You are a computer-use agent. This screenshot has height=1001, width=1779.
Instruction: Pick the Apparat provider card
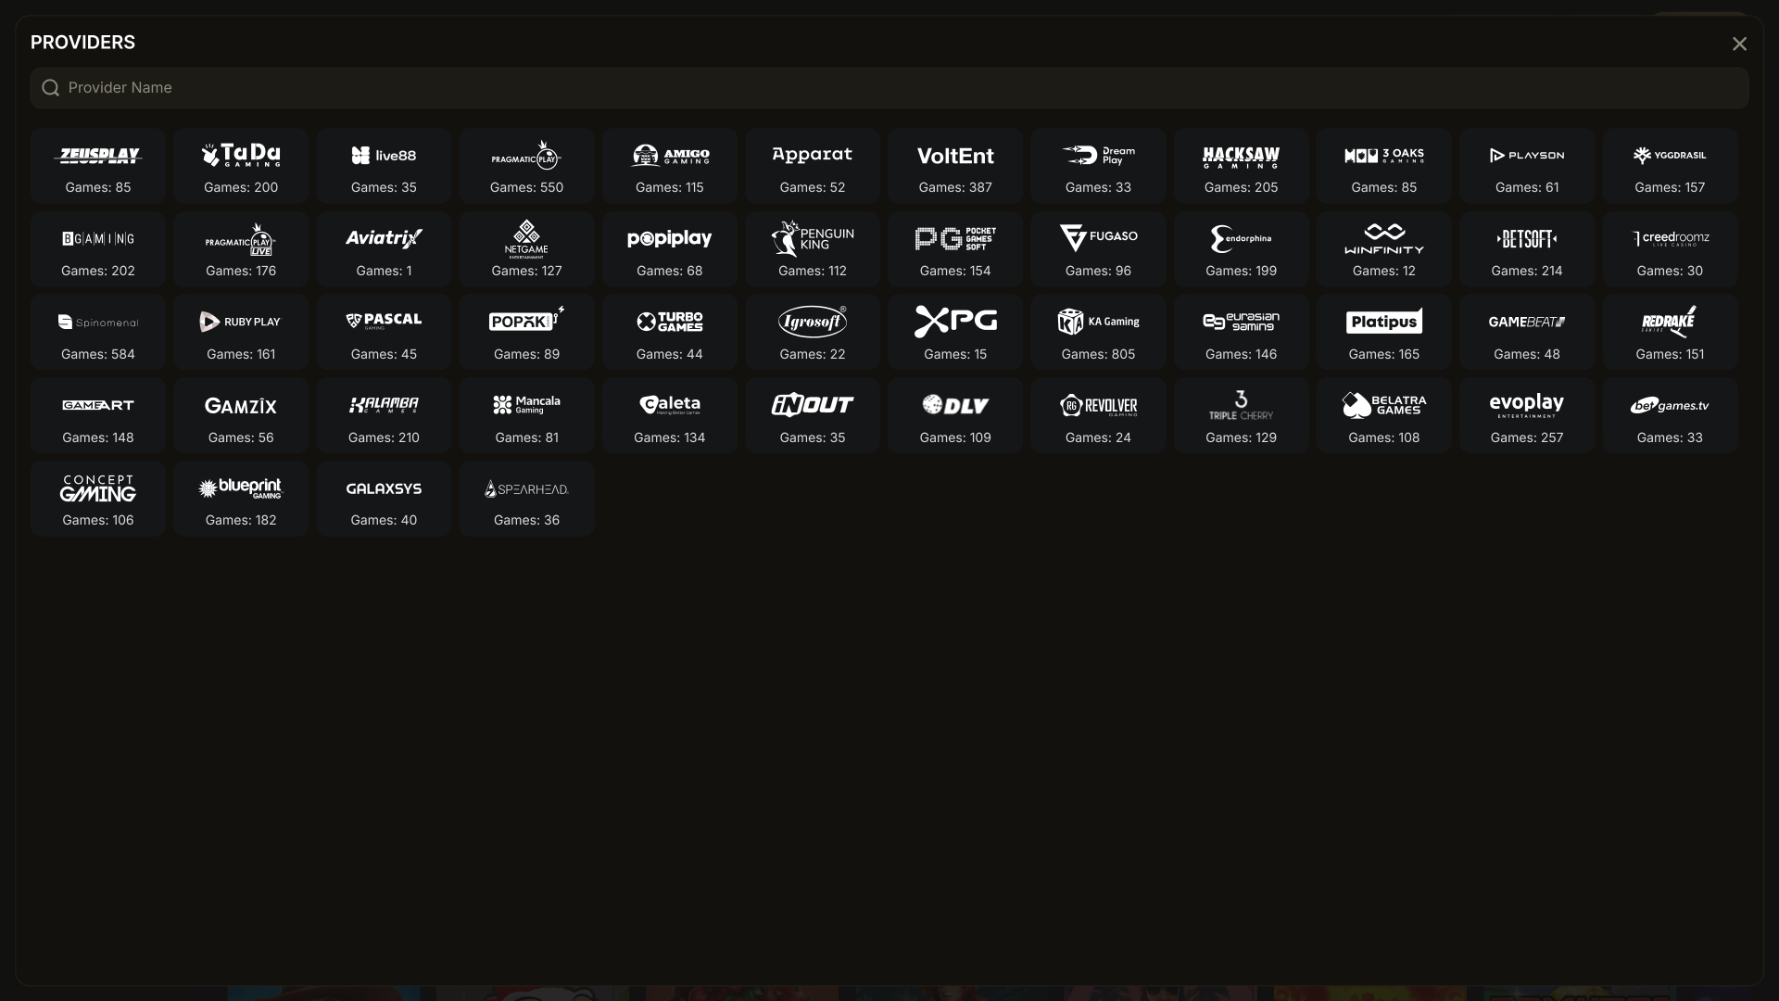point(813,166)
